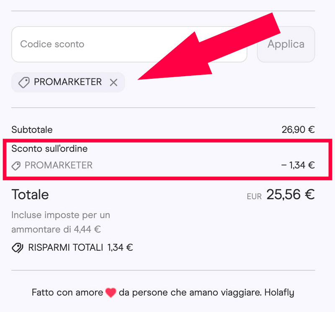This screenshot has height=312, width=335.
Task: Click the discount tag icon in Sconto sull'ordine row
Action: point(16,166)
